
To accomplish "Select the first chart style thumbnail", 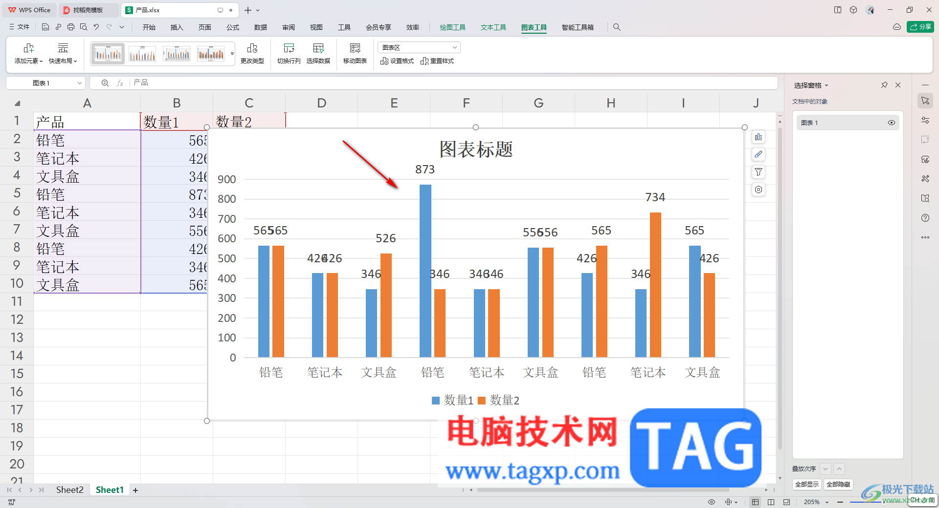I will click(108, 53).
